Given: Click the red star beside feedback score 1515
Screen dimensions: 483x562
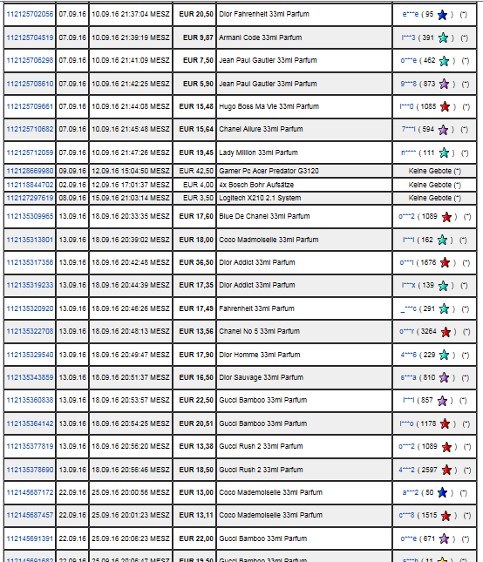Looking at the screenshot, I should pyautogui.click(x=446, y=516).
